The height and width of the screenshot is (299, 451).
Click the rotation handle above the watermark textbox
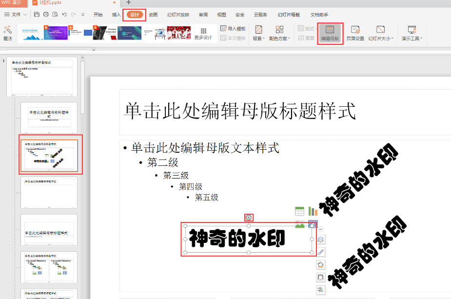point(249,218)
